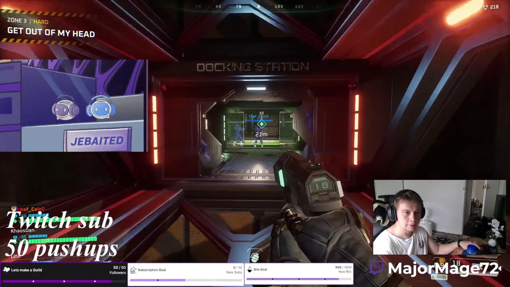Screen dimensions: 510x287
Task: Click the 'Bits Goal' label
Action: (x=260, y=269)
